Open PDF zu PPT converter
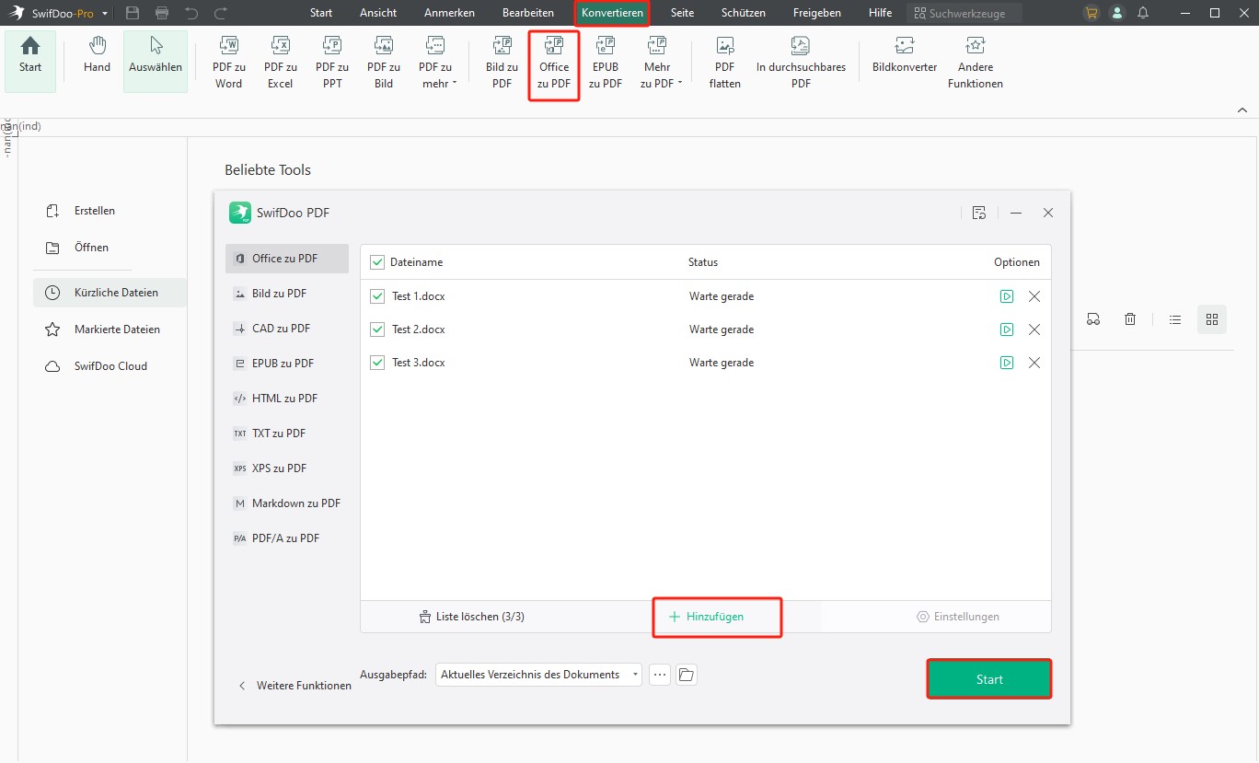The image size is (1259, 763). 332,63
